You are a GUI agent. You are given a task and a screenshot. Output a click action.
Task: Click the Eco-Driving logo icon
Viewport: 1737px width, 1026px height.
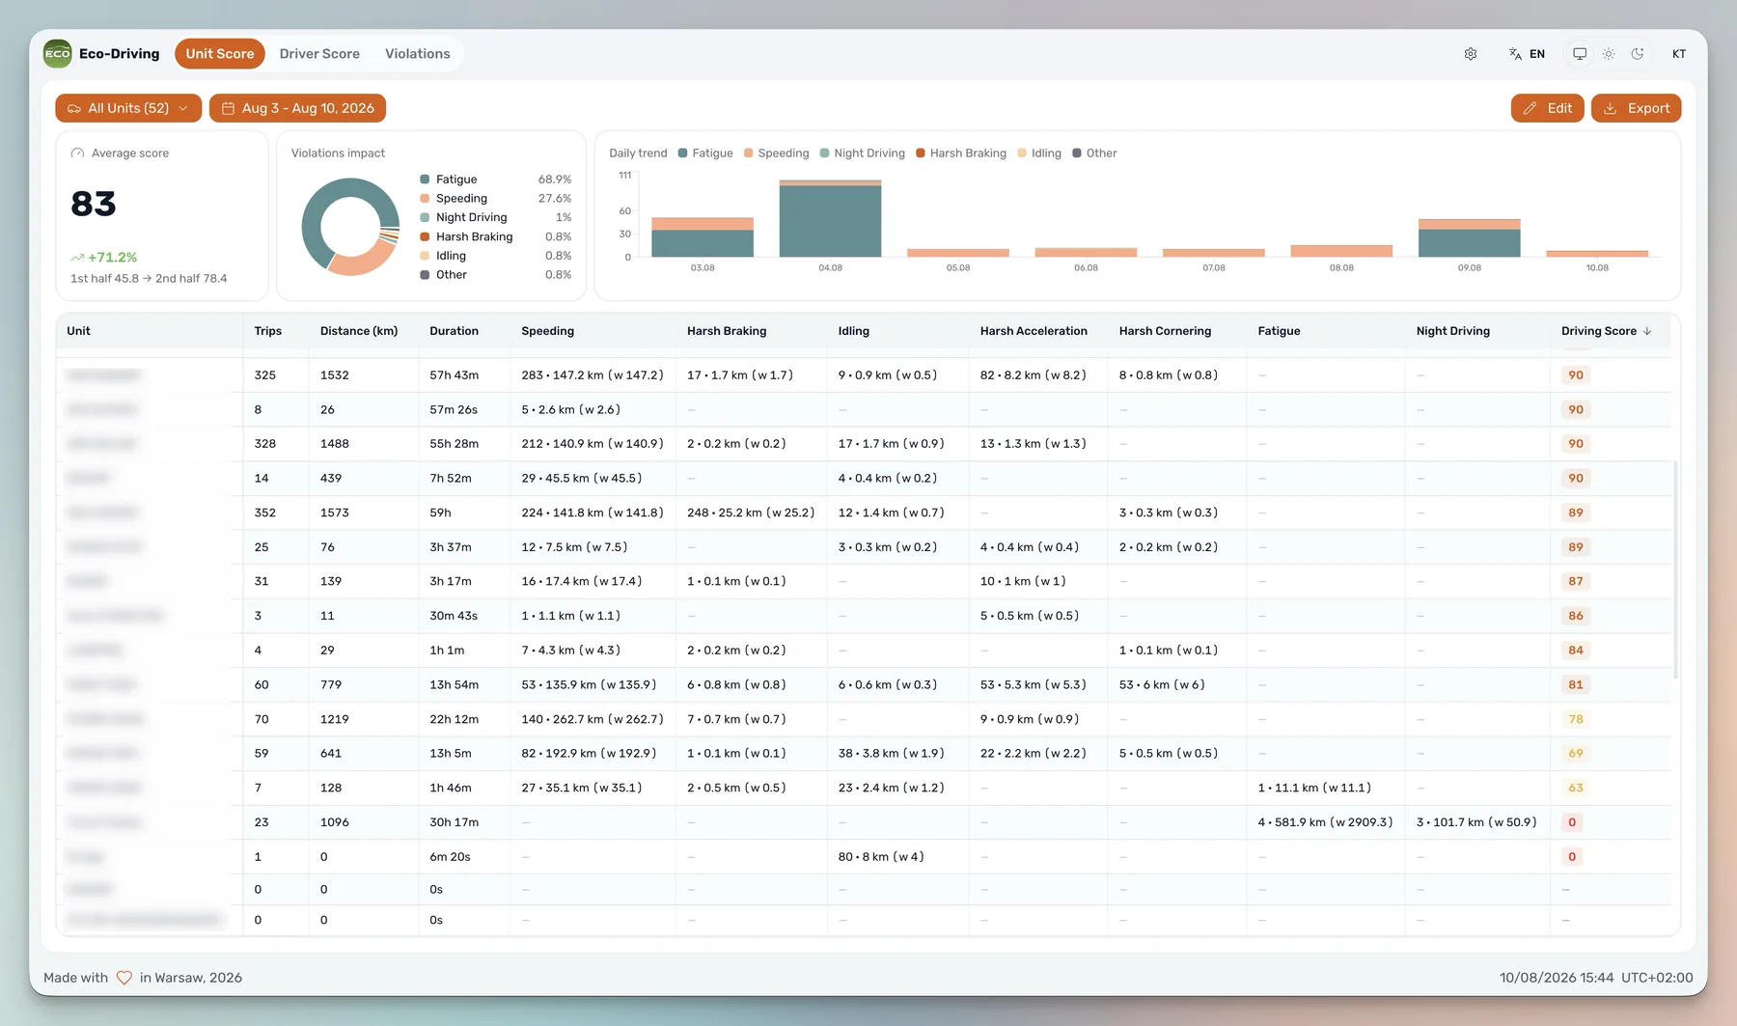(x=58, y=54)
